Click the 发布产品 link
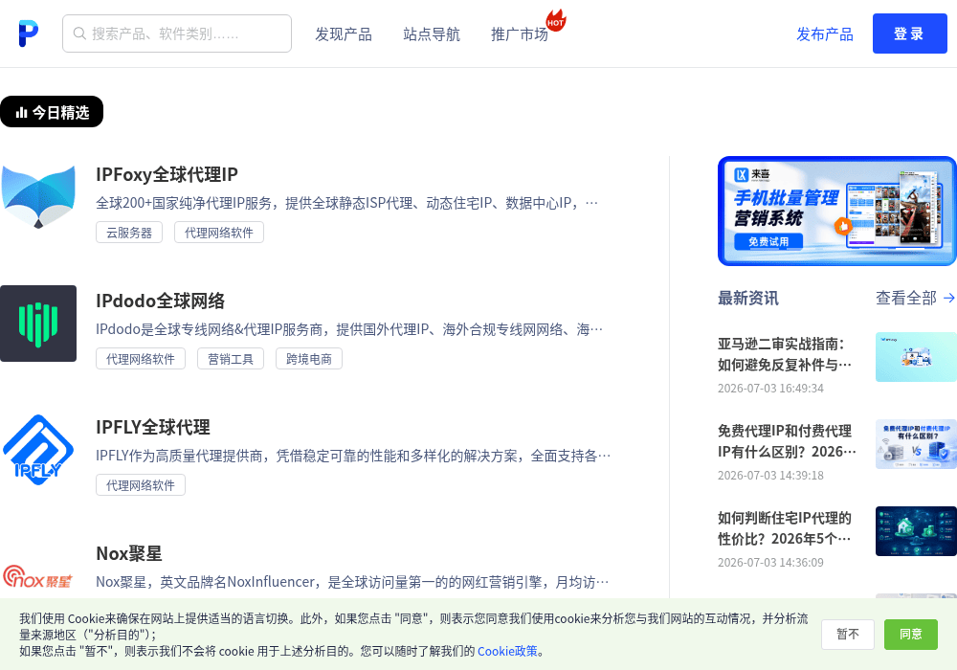 coord(825,34)
